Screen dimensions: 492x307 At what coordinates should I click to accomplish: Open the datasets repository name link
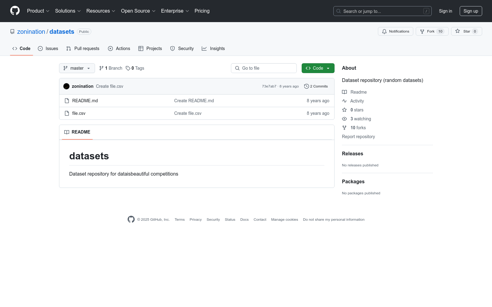coord(62,32)
